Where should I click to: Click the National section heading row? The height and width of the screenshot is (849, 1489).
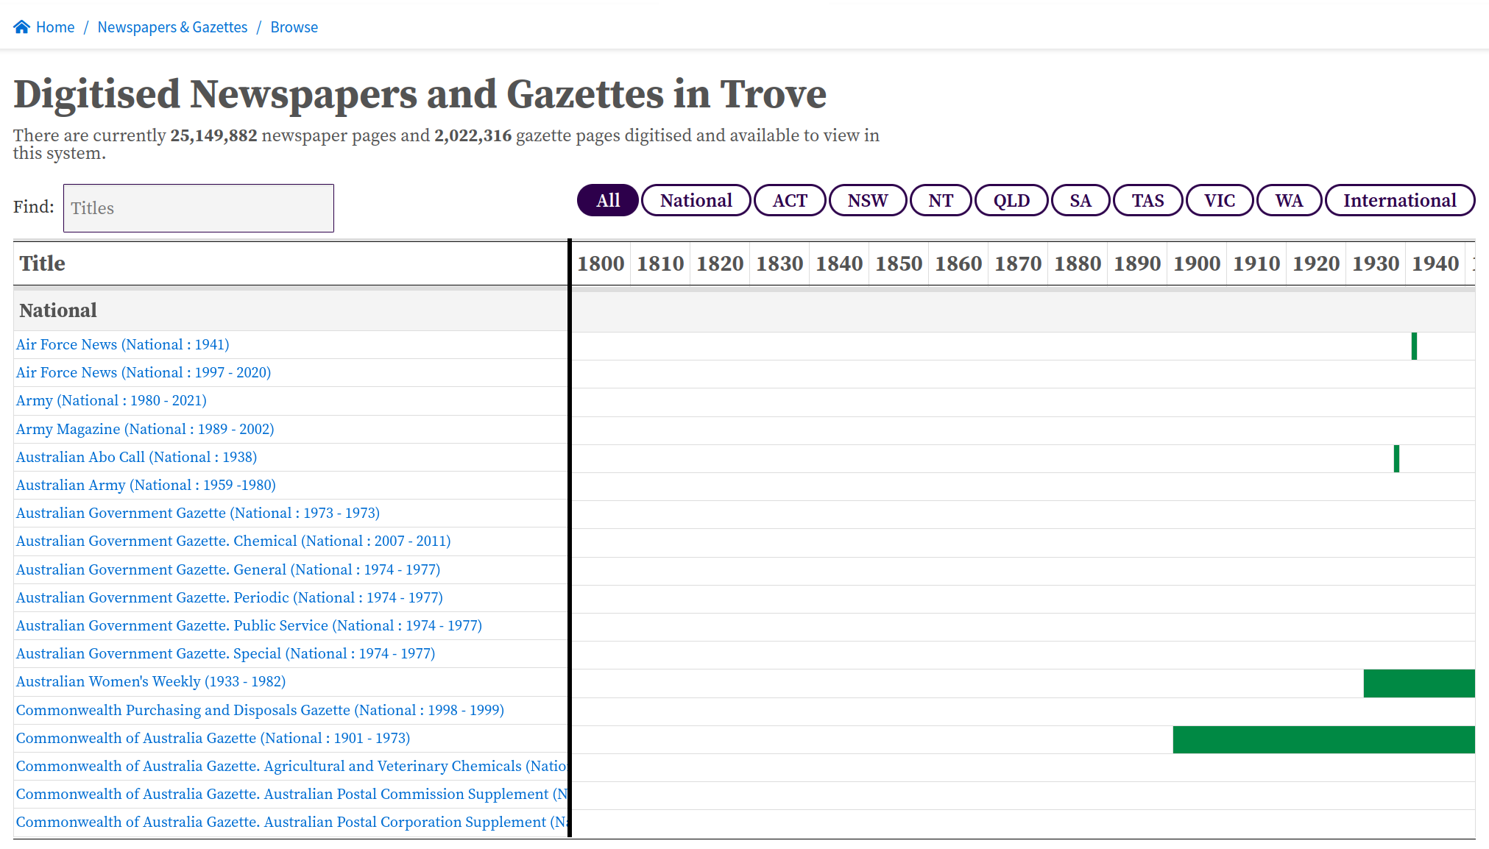[x=291, y=310]
